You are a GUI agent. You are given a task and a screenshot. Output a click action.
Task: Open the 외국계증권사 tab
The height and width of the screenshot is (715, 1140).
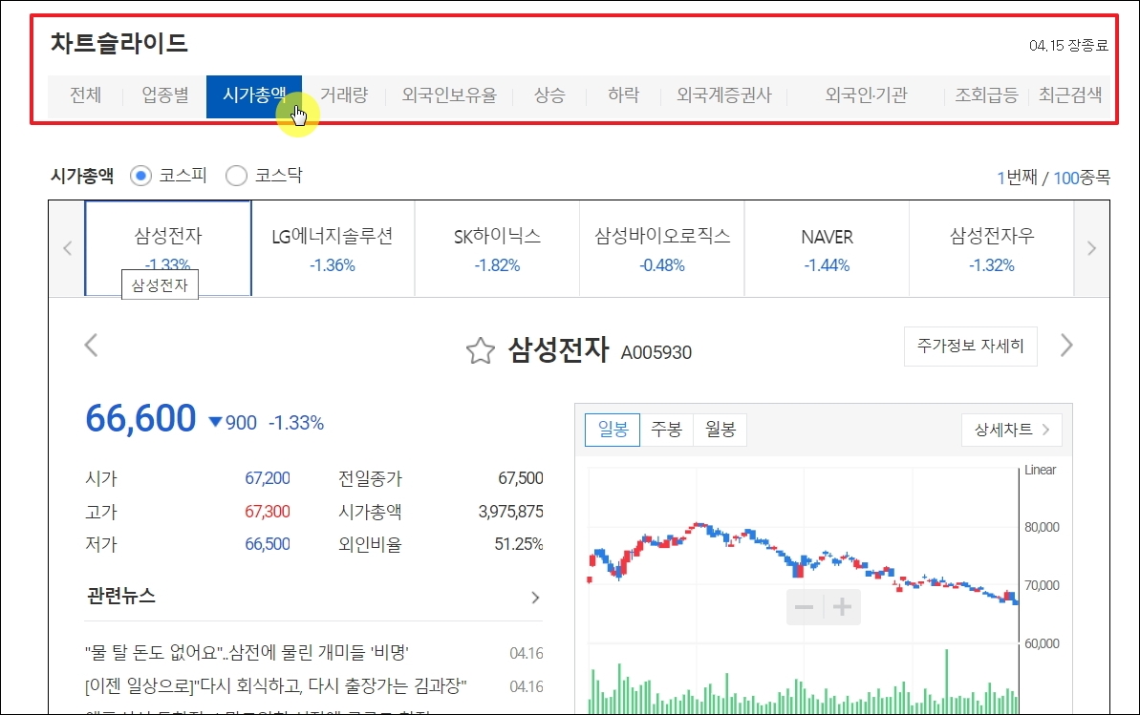click(724, 95)
